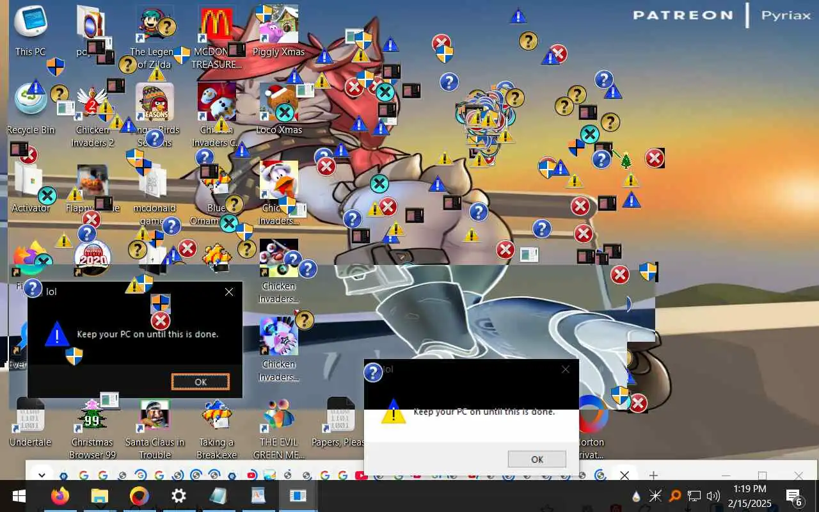The width and height of the screenshot is (819, 512).
Task: Open the browser tab list chevron
Action: [x=42, y=475]
